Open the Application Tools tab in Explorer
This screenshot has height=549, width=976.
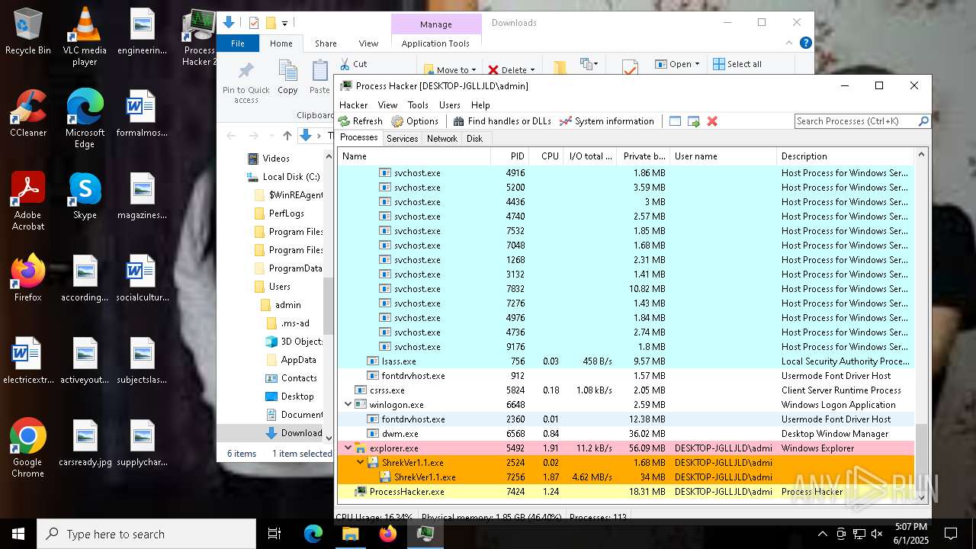(x=435, y=43)
